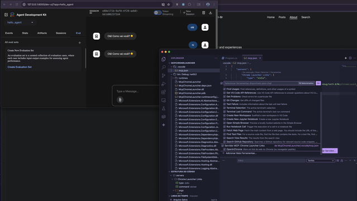Open the Tarefas dropdown in VS Code panel
Image resolution: width=357 pixels, height=201 pixels.
pyautogui.click(x=321, y=160)
